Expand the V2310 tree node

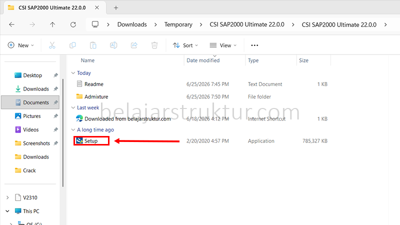point(7,197)
